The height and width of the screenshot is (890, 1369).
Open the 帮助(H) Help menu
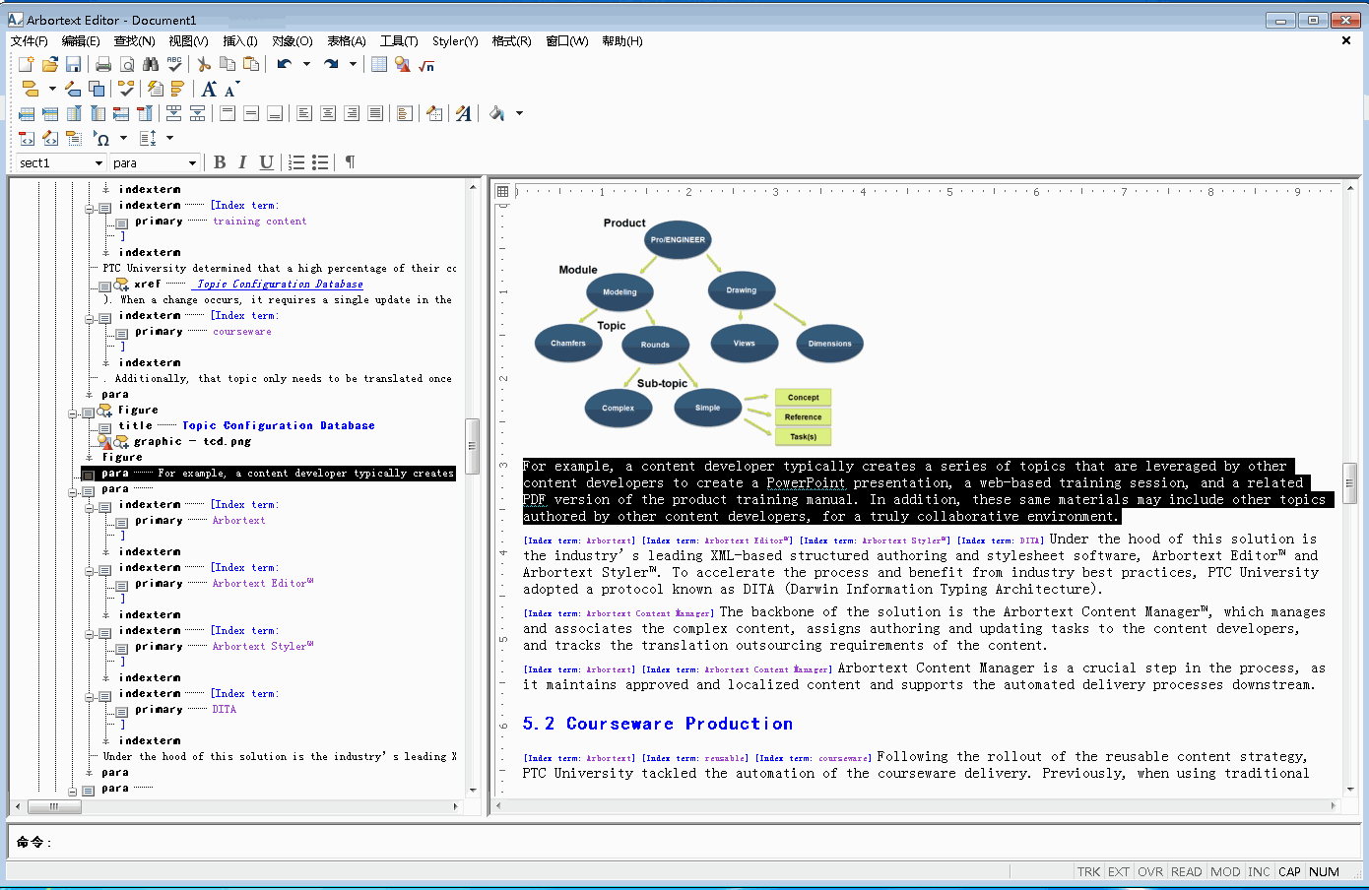622,40
